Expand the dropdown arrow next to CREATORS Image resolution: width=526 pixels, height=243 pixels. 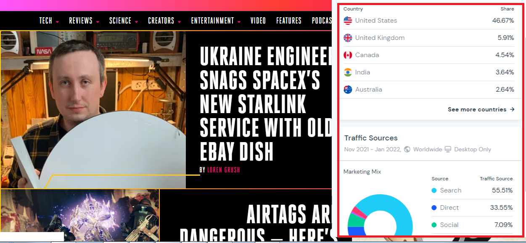click(x=179, y=22)
